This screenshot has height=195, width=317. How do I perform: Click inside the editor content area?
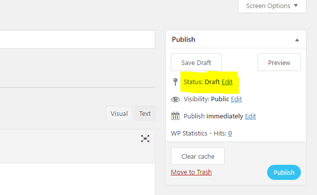(78, 179)
